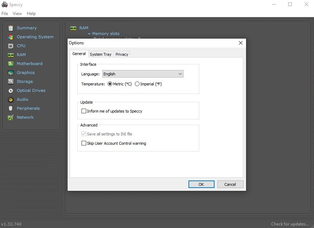Image resolution: width=314 pixels, height=228 pixels.
Task: Click the Motherboard icon in sidebar
Action: click(x=11, y=64)
